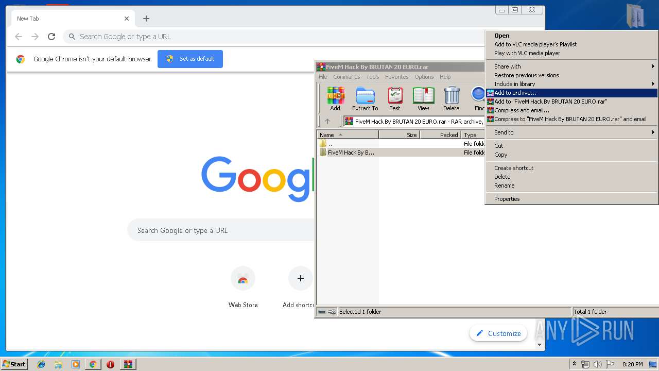
Task: Select Compress and email... option
Action: coord(571,110)
